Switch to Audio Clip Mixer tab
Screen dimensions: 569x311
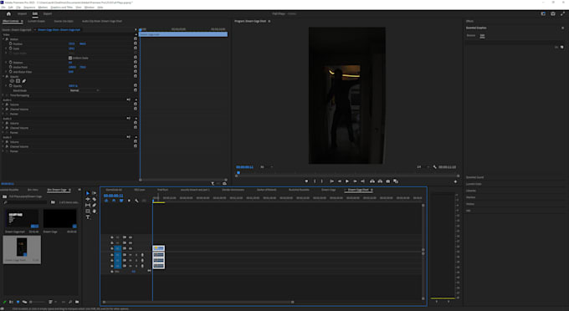[x=101, y=22]
